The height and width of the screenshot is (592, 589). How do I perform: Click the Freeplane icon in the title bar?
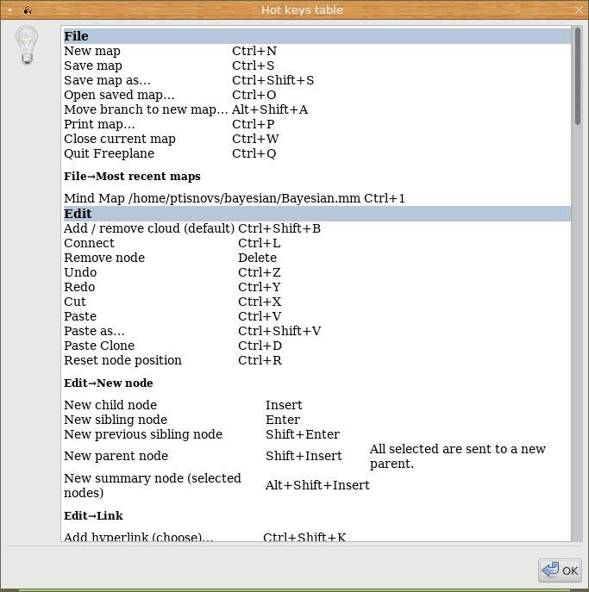tap(28, 10)
